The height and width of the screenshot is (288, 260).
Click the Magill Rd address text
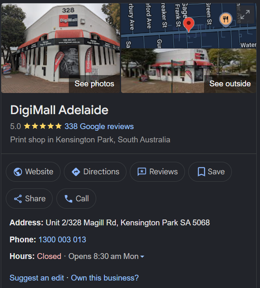tap(128, 222)
